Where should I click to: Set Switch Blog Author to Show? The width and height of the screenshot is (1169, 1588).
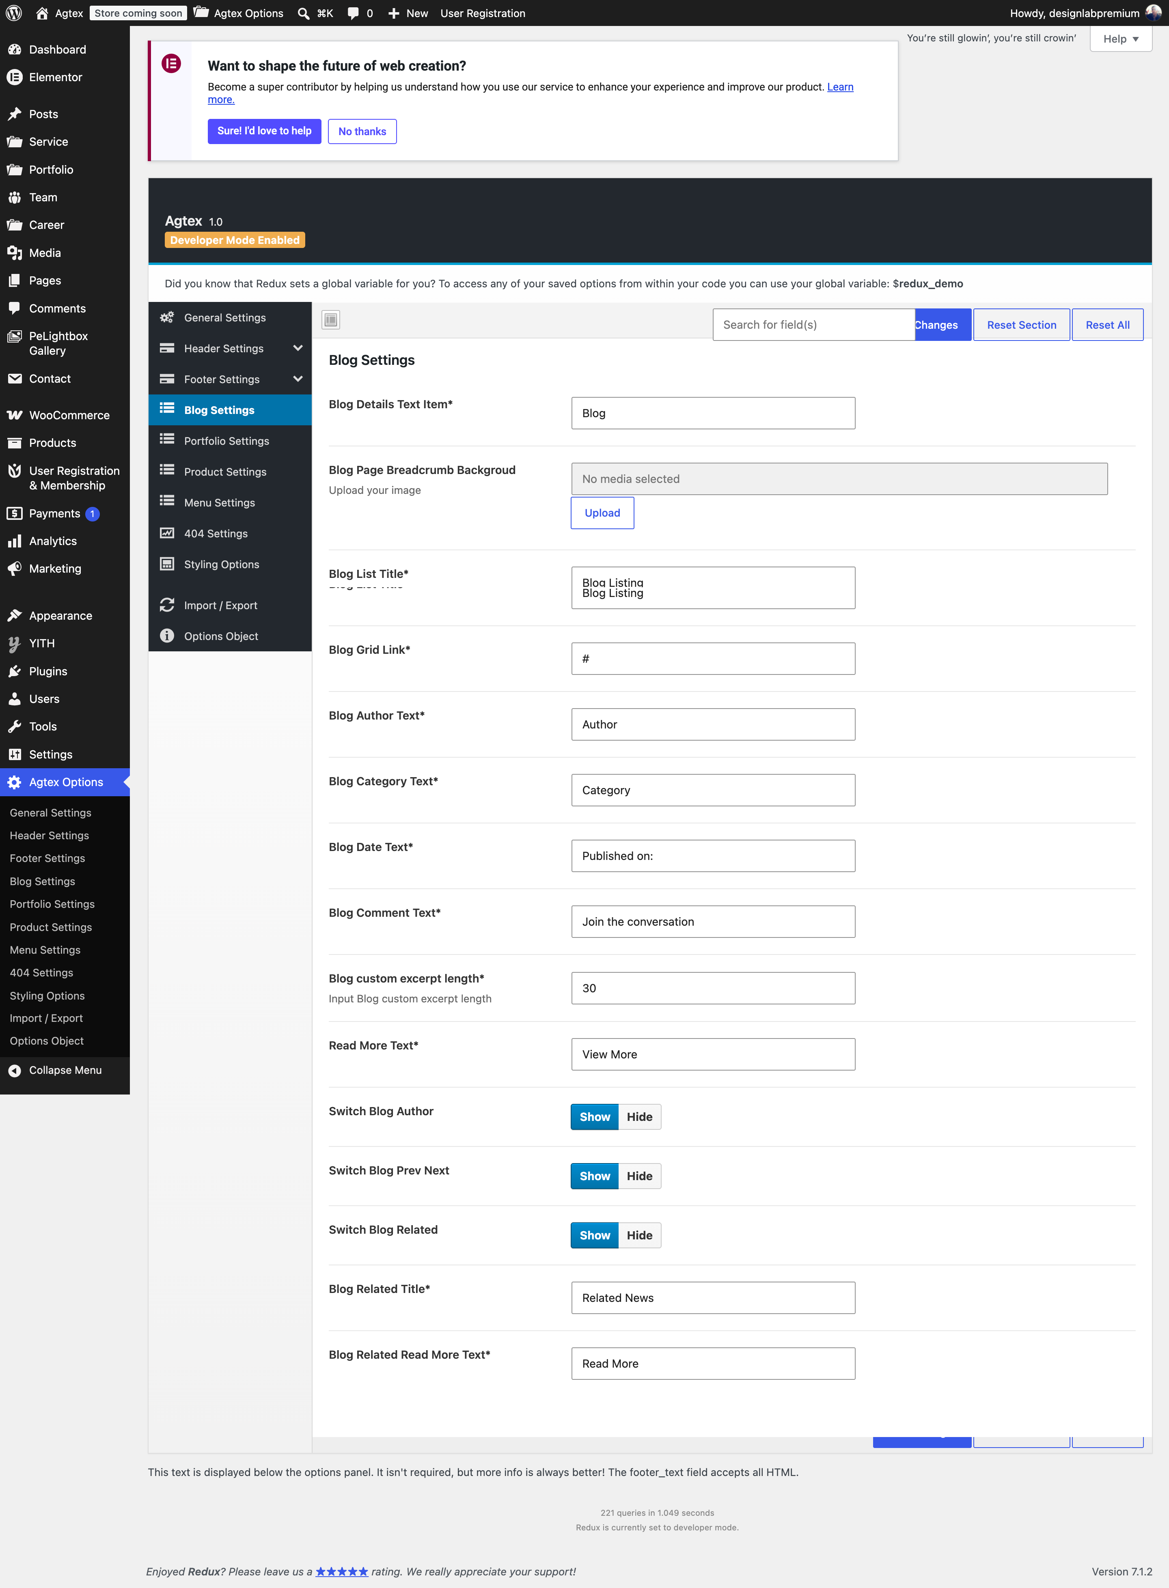tap(594, 1117)
